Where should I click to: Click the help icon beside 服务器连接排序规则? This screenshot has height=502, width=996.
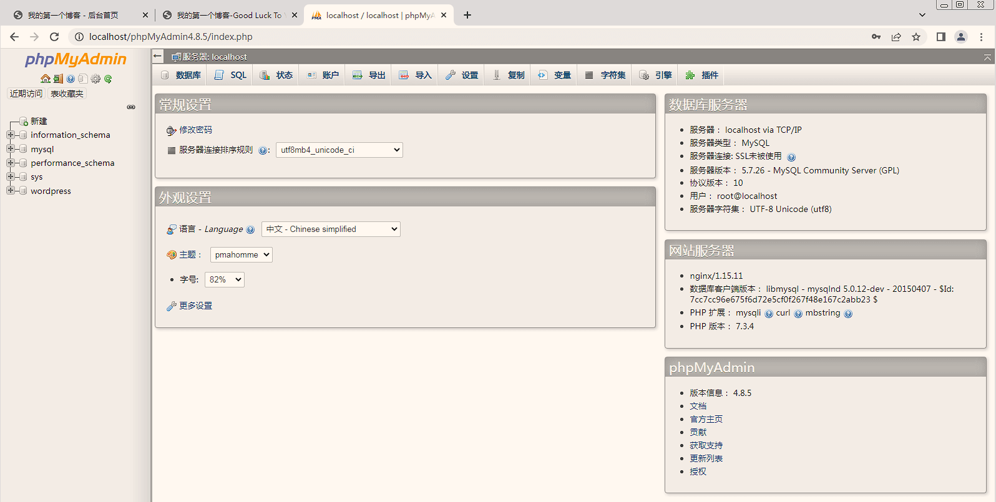click(263, 150)
